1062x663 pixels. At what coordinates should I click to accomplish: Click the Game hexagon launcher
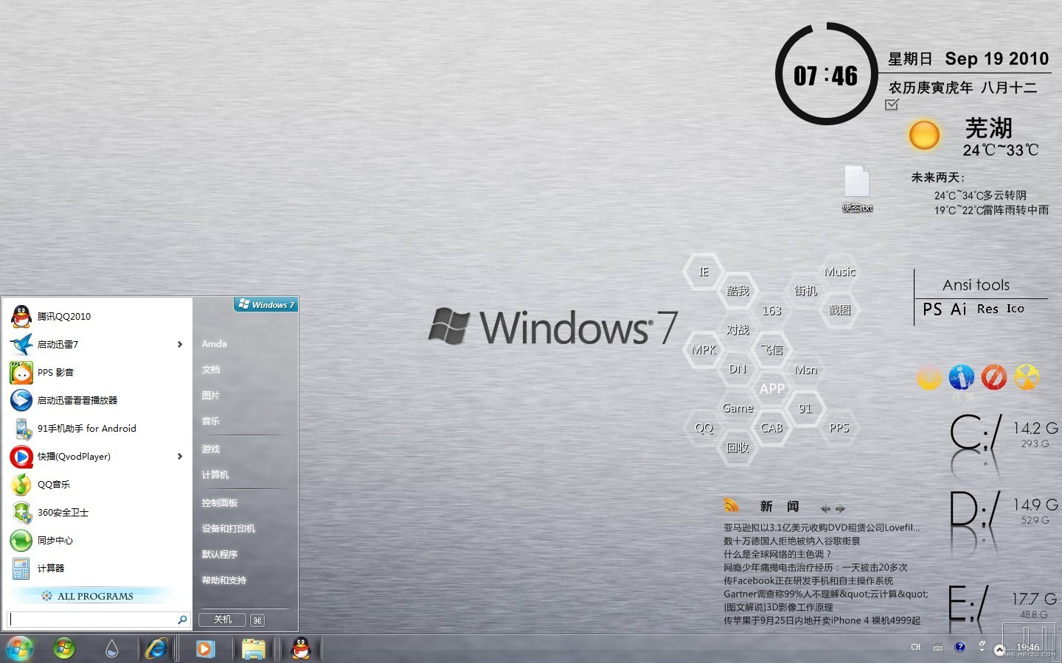coord(737,408)
